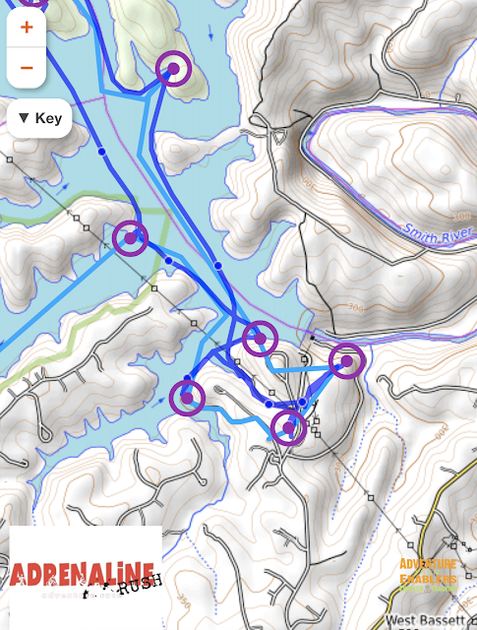Select the checkpoint marker on the island
The image size is (477, 630).
(173, 69)
